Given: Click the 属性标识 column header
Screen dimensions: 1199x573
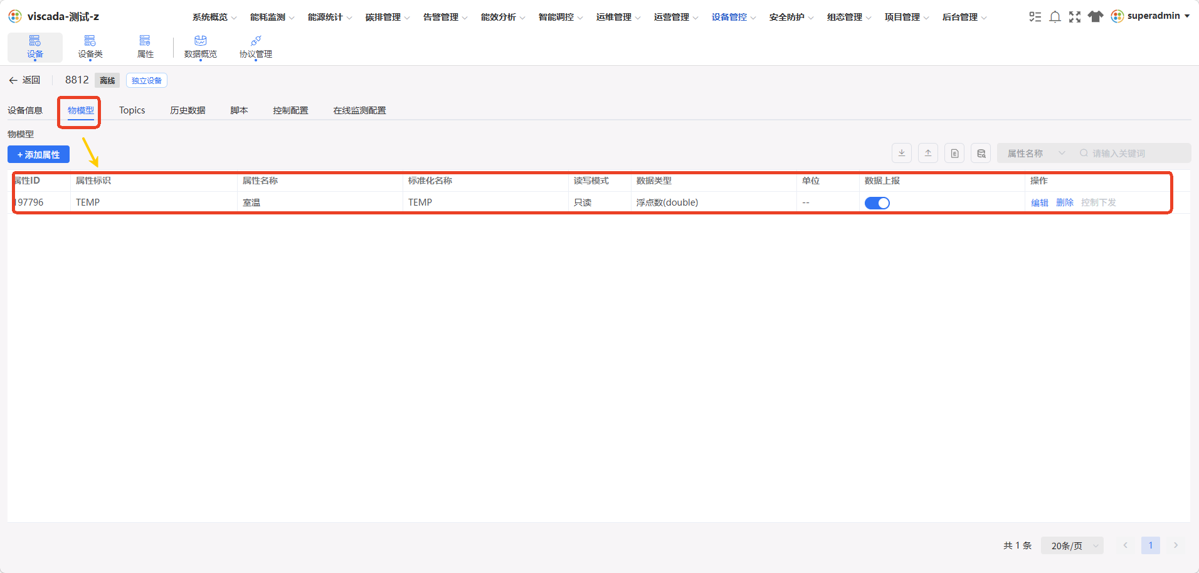Looking at the screenshot, I should pos(93,181).
